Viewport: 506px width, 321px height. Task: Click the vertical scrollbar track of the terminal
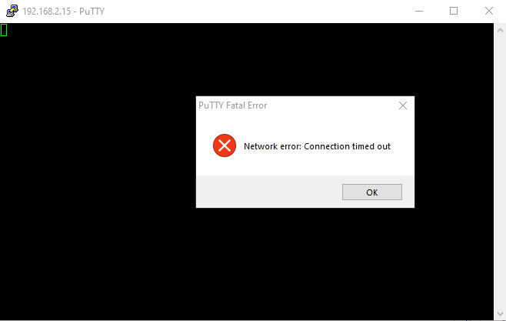pos(500,171)
